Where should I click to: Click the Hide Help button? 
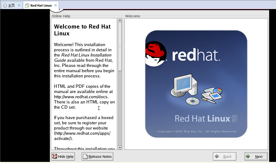pos(63,156)
